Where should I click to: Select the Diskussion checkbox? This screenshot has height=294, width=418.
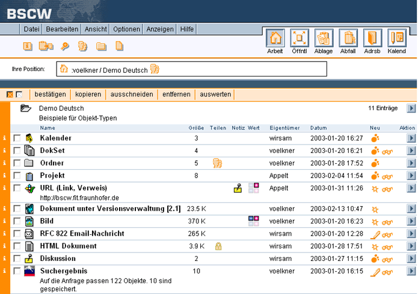click(x=17, y=258)
